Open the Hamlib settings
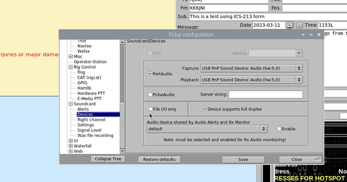This screenshot has width=347, height=182. [84, 88]
